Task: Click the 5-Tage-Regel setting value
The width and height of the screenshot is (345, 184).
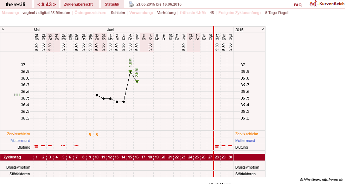Action: click(x=276, y=13)
